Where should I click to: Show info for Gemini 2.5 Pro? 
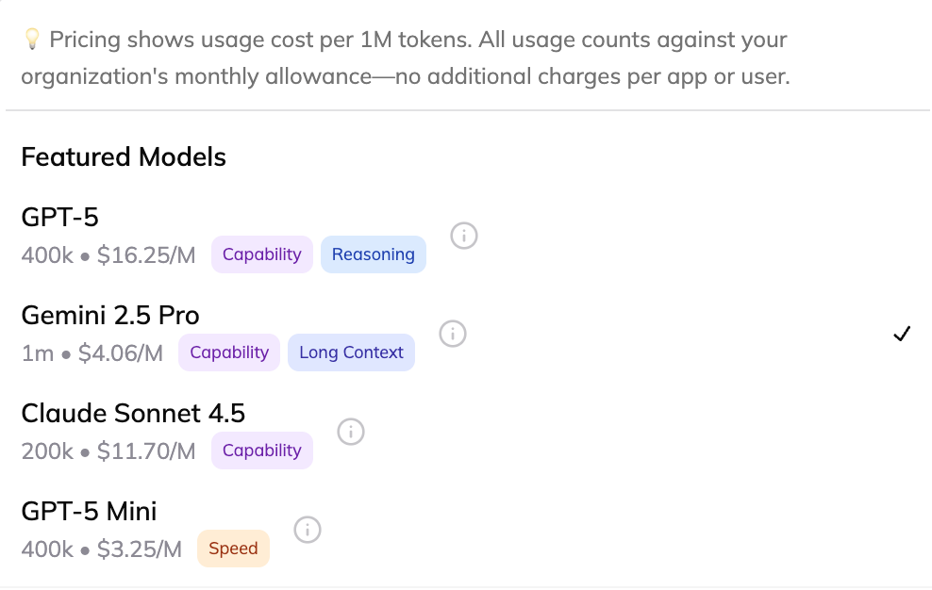(453, 334)
